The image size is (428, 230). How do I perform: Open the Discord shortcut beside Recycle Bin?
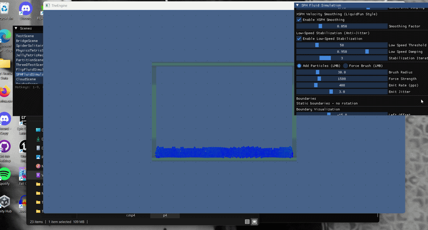[26, 10]
